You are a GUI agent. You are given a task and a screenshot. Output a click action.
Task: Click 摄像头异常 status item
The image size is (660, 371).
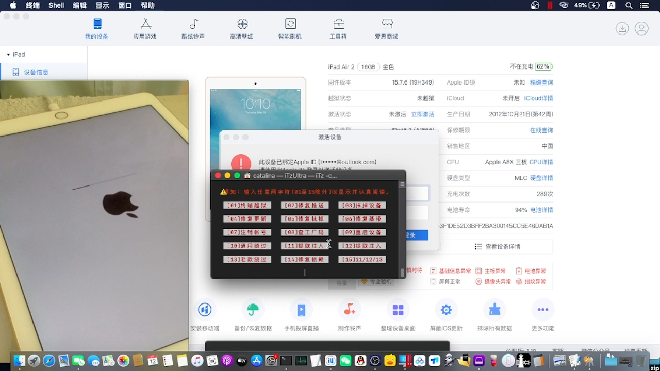pyautogui.click(x=493, y=282)
